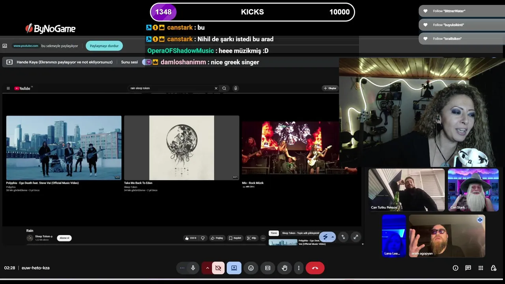Select the Tümü filter chip

(273, 233)
